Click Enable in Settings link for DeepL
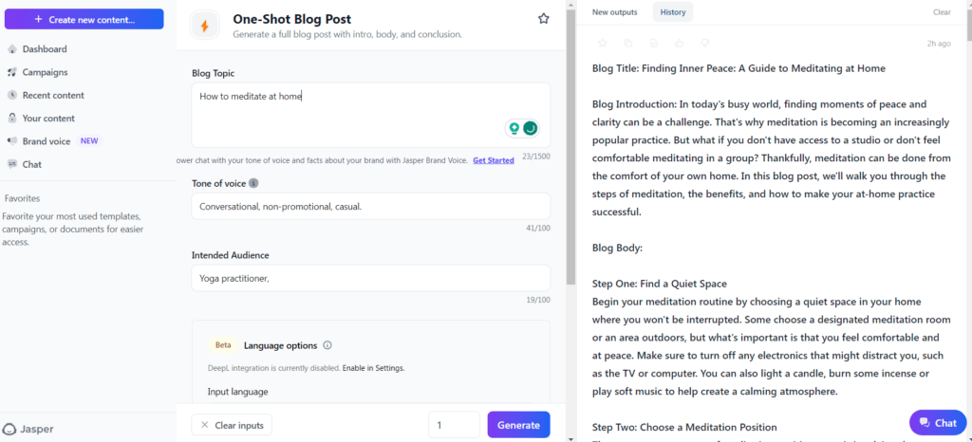This screenshot has width=972, height=442. 373,368
